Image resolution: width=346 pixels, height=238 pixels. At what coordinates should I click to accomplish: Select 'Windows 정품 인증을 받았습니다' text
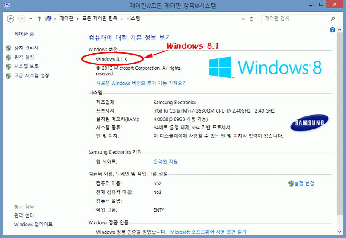131,232
